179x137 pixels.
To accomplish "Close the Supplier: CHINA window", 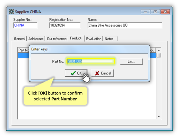I will [165, 12].
